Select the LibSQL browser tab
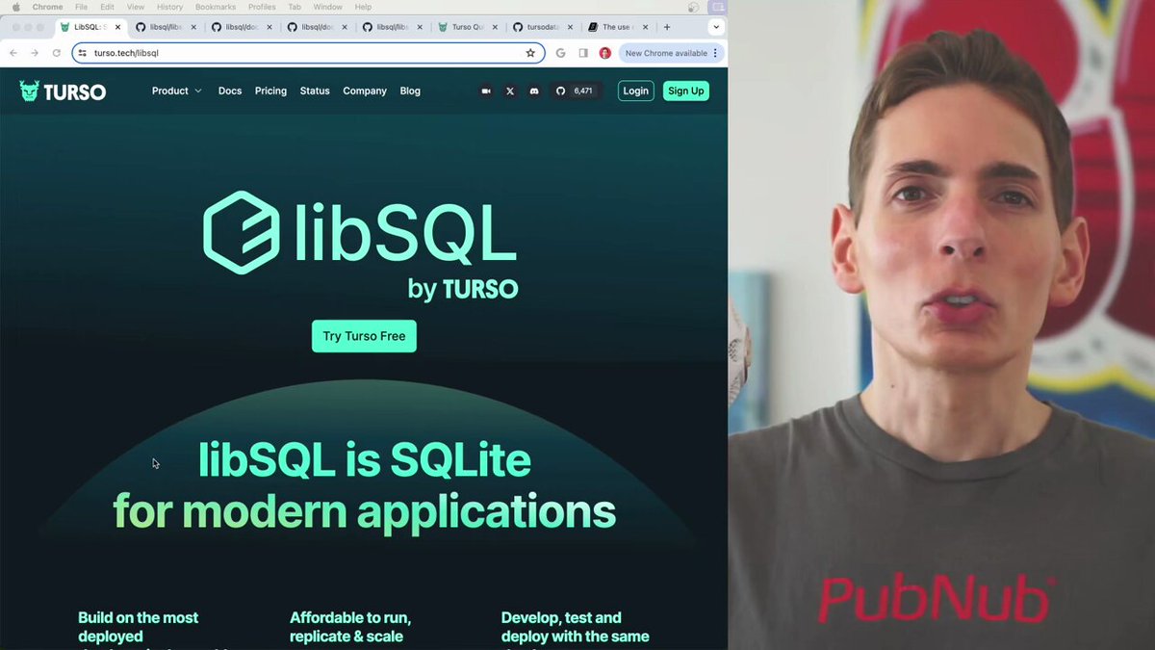The height and width of the screenshot is (650, 1155). pyautogui.click(x=91, y=27)
